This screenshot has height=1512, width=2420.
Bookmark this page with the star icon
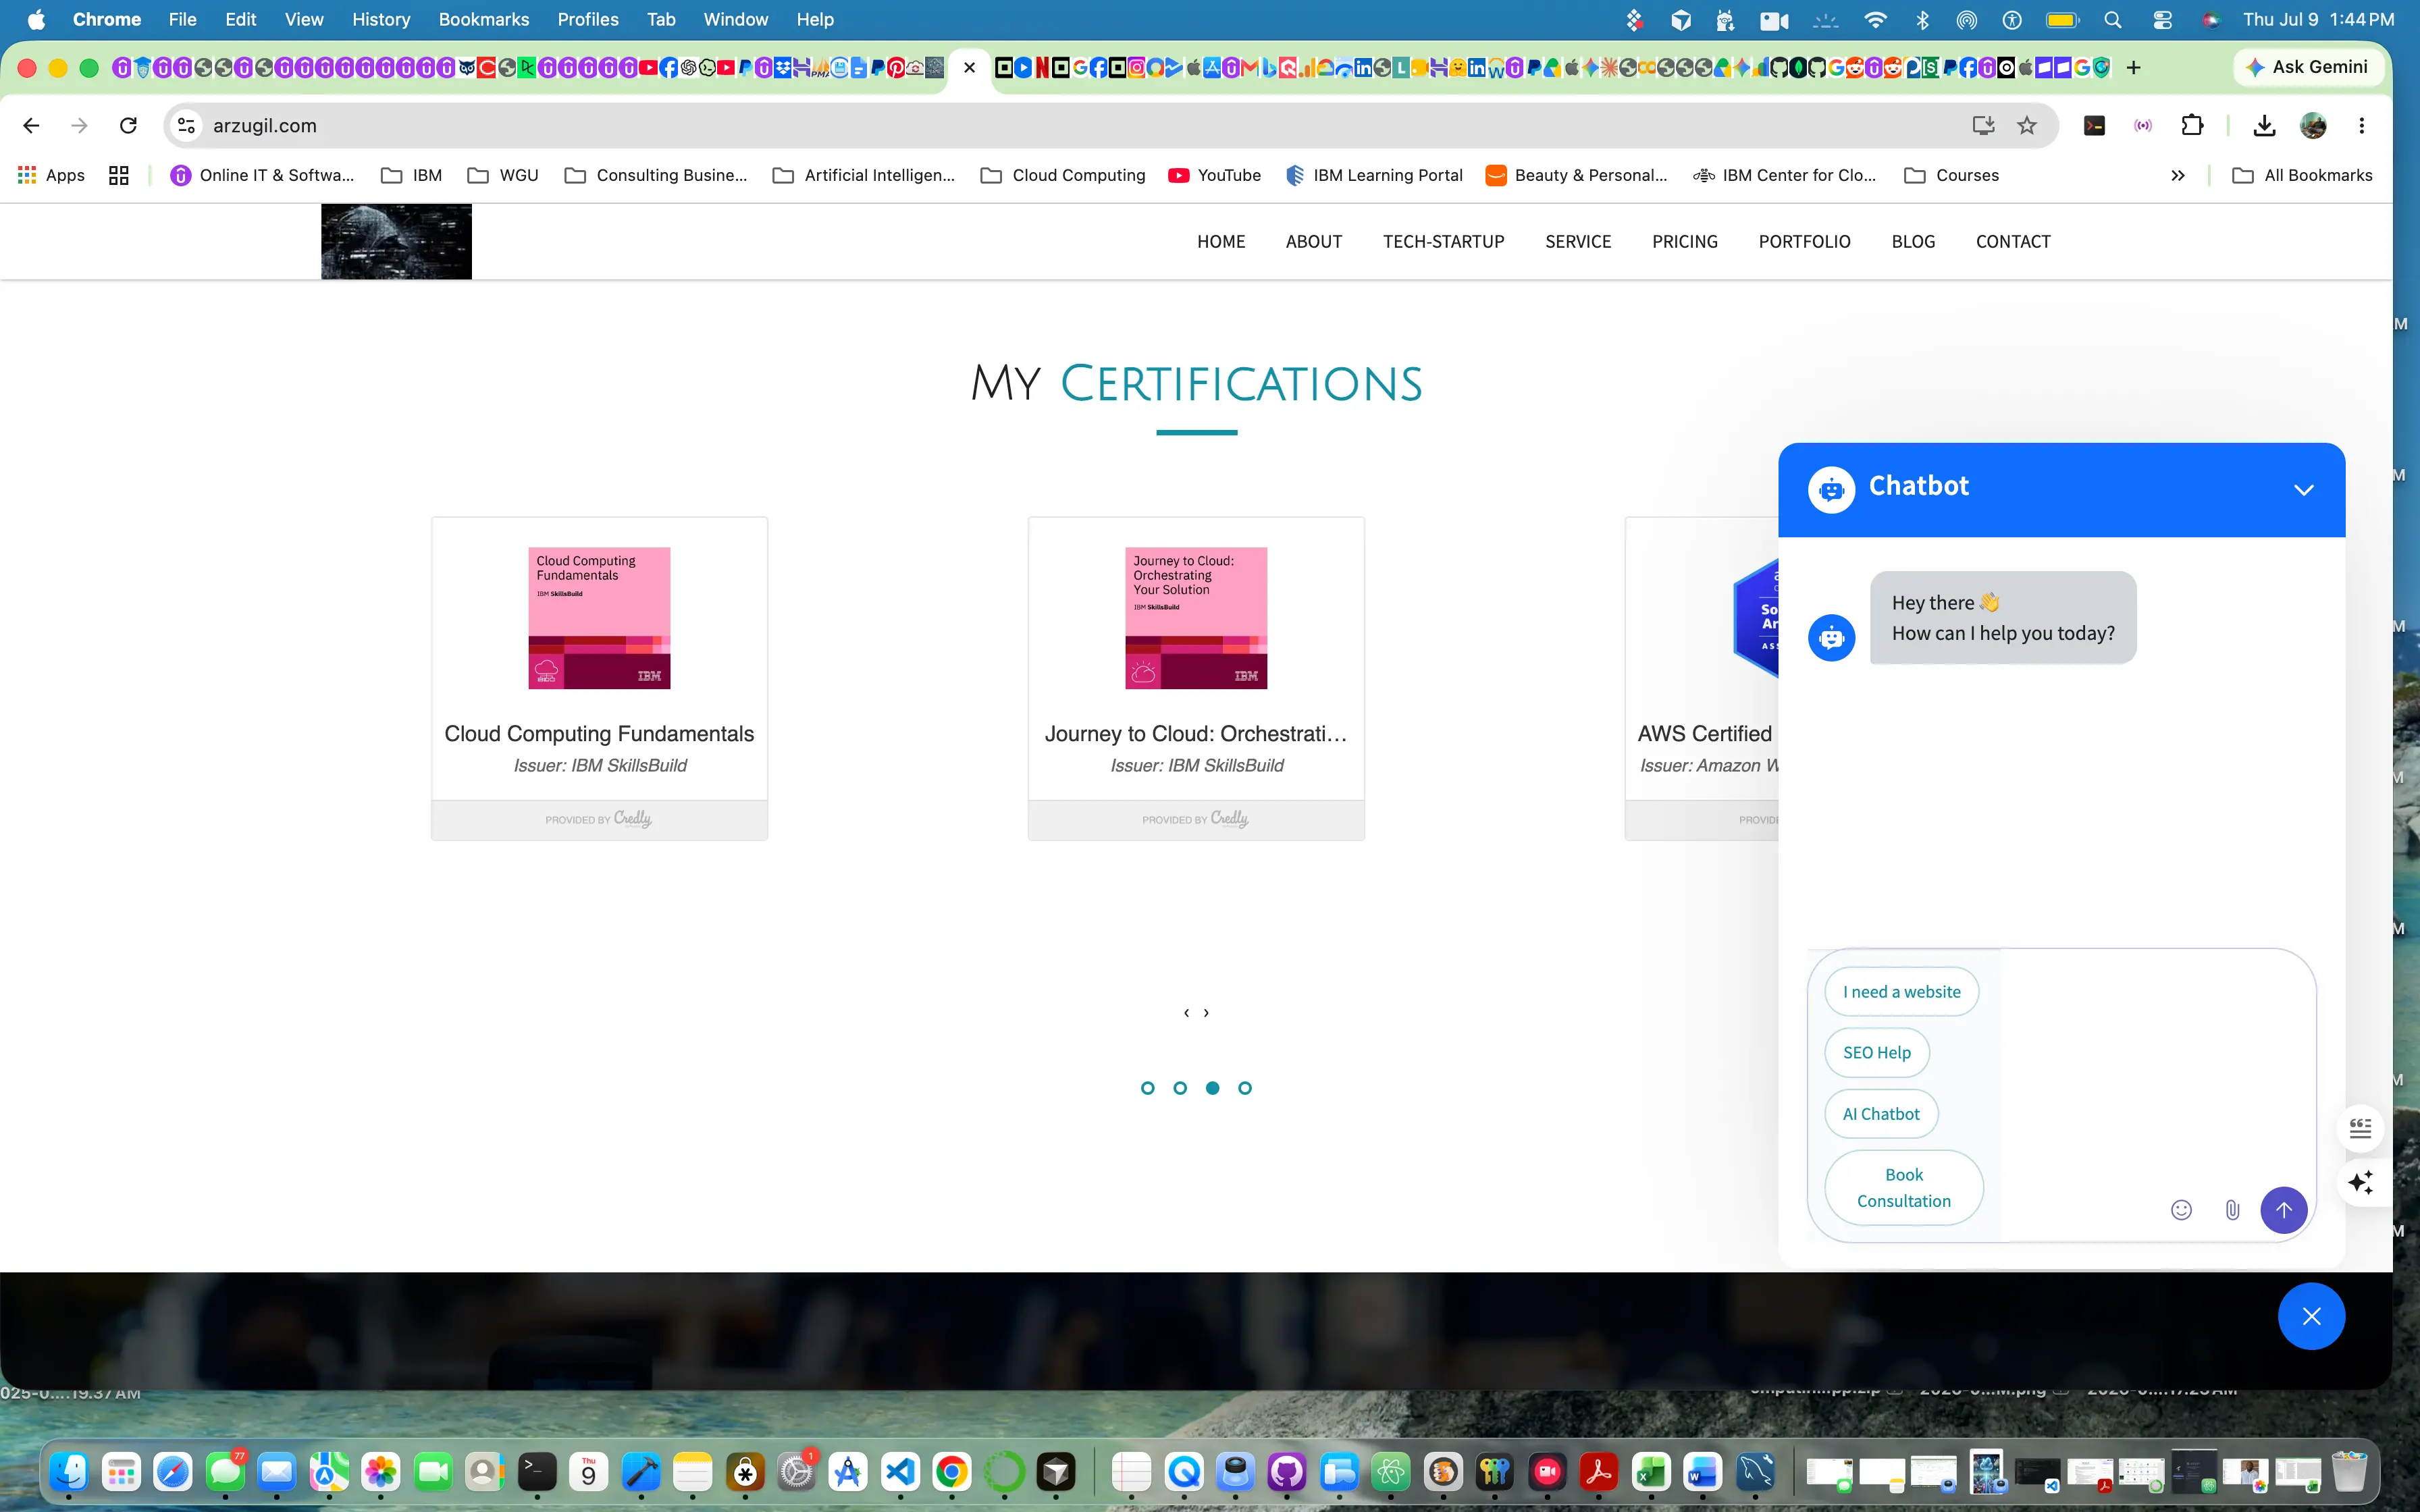pyautogui.click(x=2027, y=125)
